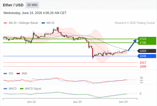Click the RSI 70 level label
The image size is (157, 106).
click(141, 78)
